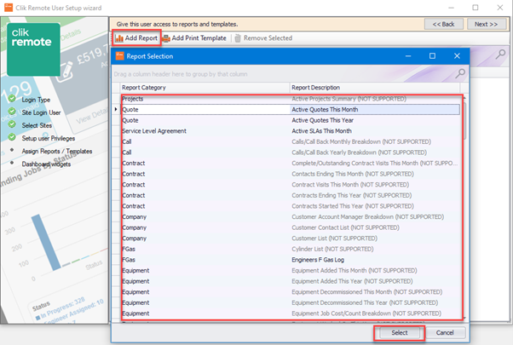Click Projects category cell
The image size is (513, 345).
(205, 99)
